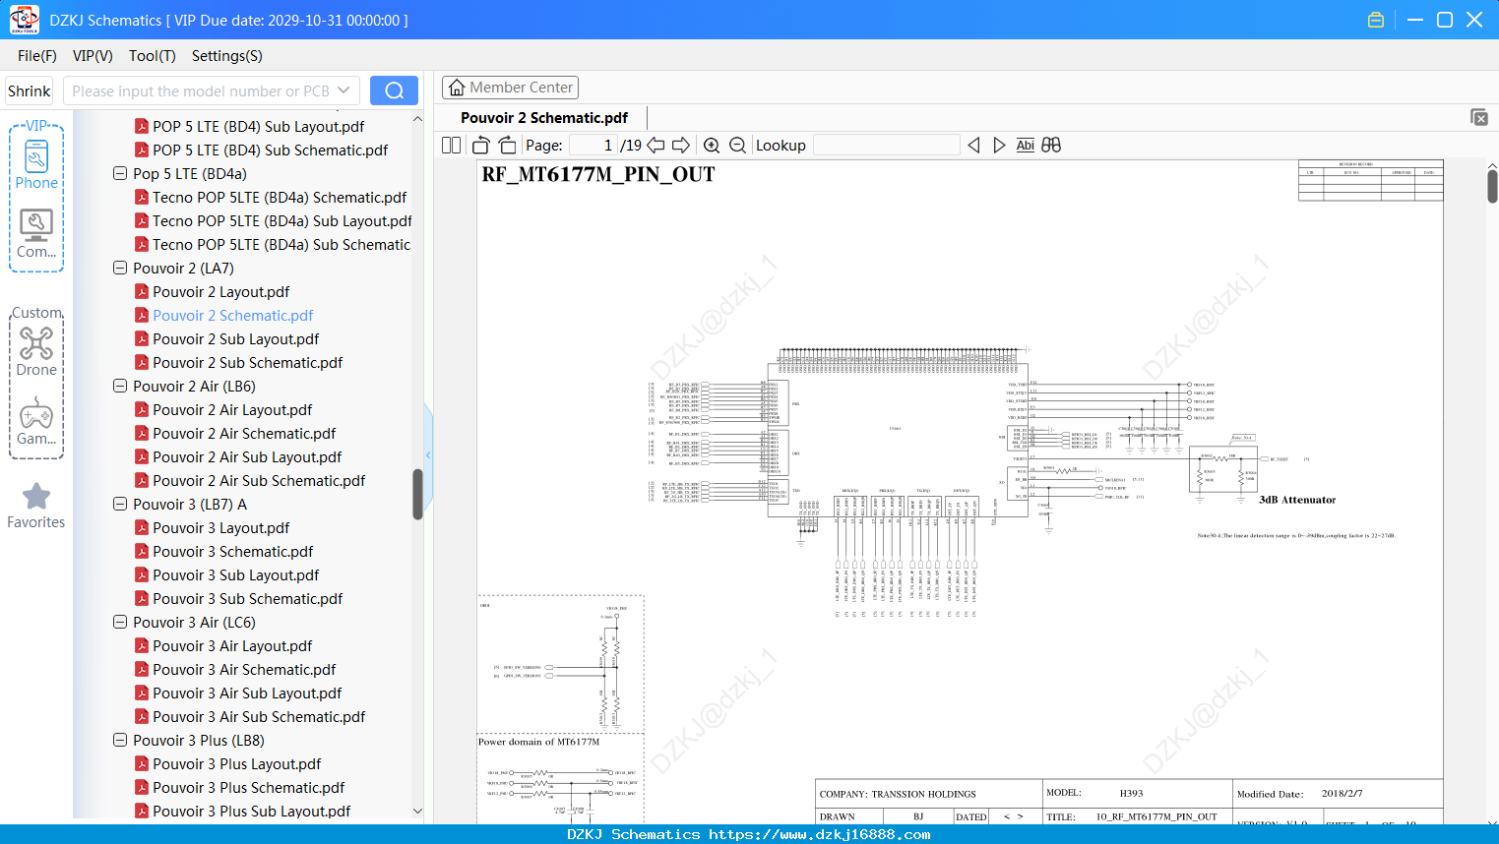The image size is (1499, 844).
Task: Click the file tree scrollbar thumb
Action: click(x=417, y=494)
